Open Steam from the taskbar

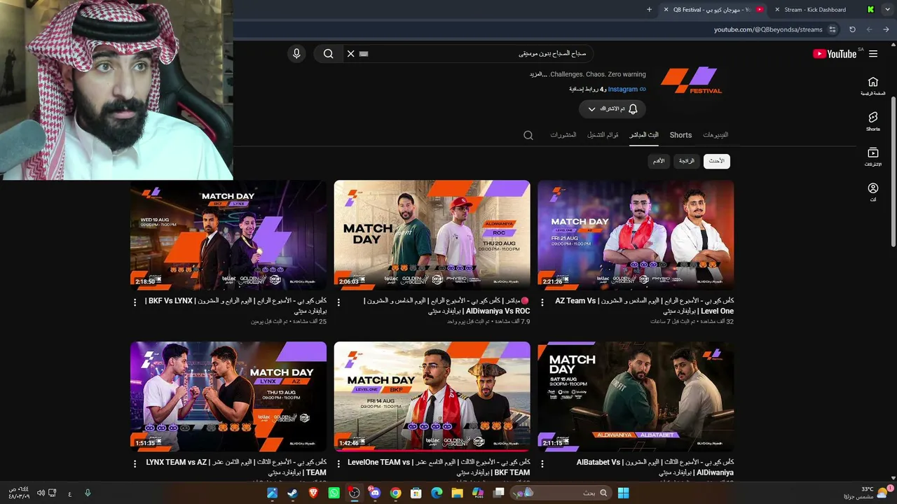[x=292, y=493]
